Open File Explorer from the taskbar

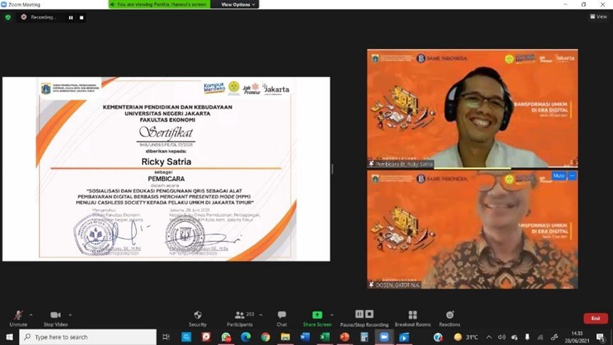click(285, 336)
